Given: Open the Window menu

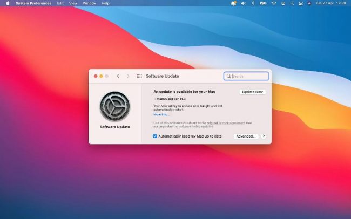Looking at the screenshot, I should pos(90,3).
